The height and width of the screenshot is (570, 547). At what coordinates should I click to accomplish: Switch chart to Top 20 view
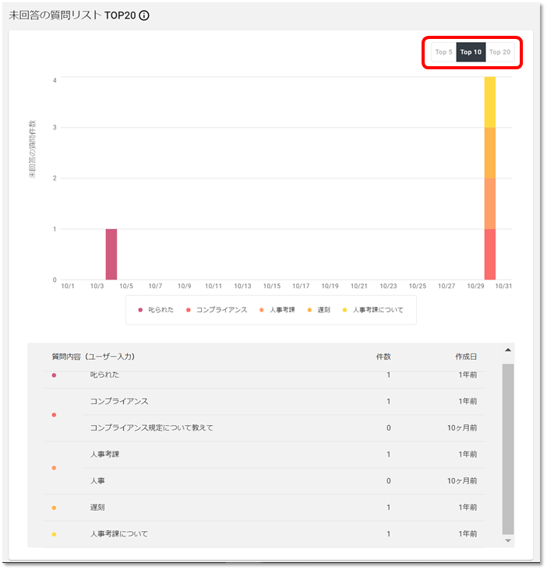tap(499, 52)
